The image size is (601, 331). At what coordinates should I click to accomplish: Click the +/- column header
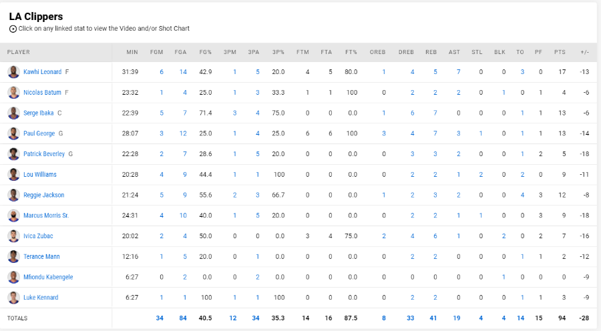(584, 52)
